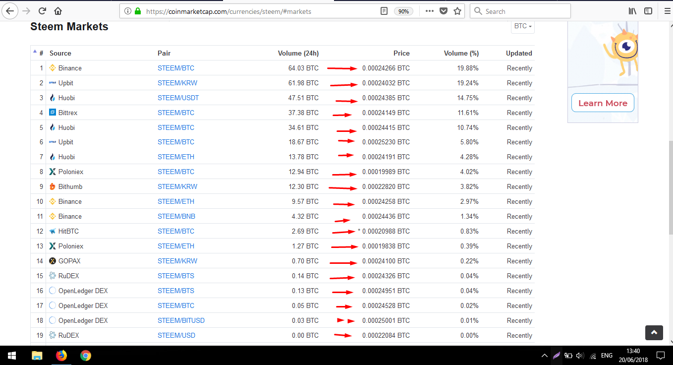
Task: Open the browser home page
Action: click(x=58, y=11)
